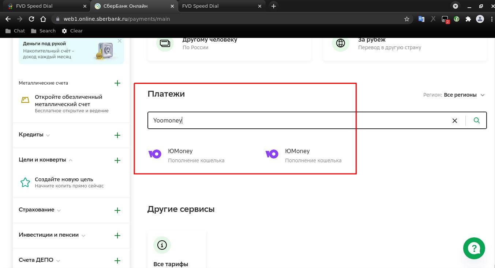Open the Chrome extensions puzzle icon

tap(468, 19)
